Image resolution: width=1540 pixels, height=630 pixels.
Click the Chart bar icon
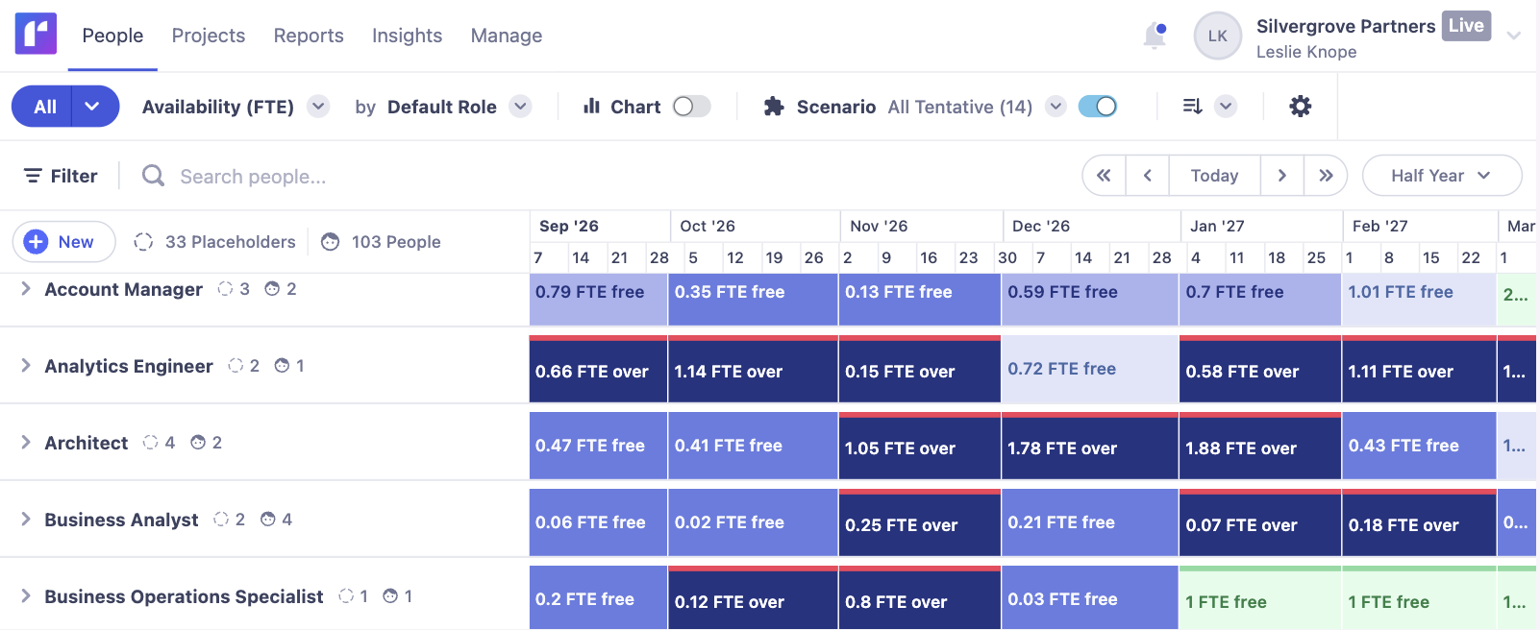(x=592, y=106)
